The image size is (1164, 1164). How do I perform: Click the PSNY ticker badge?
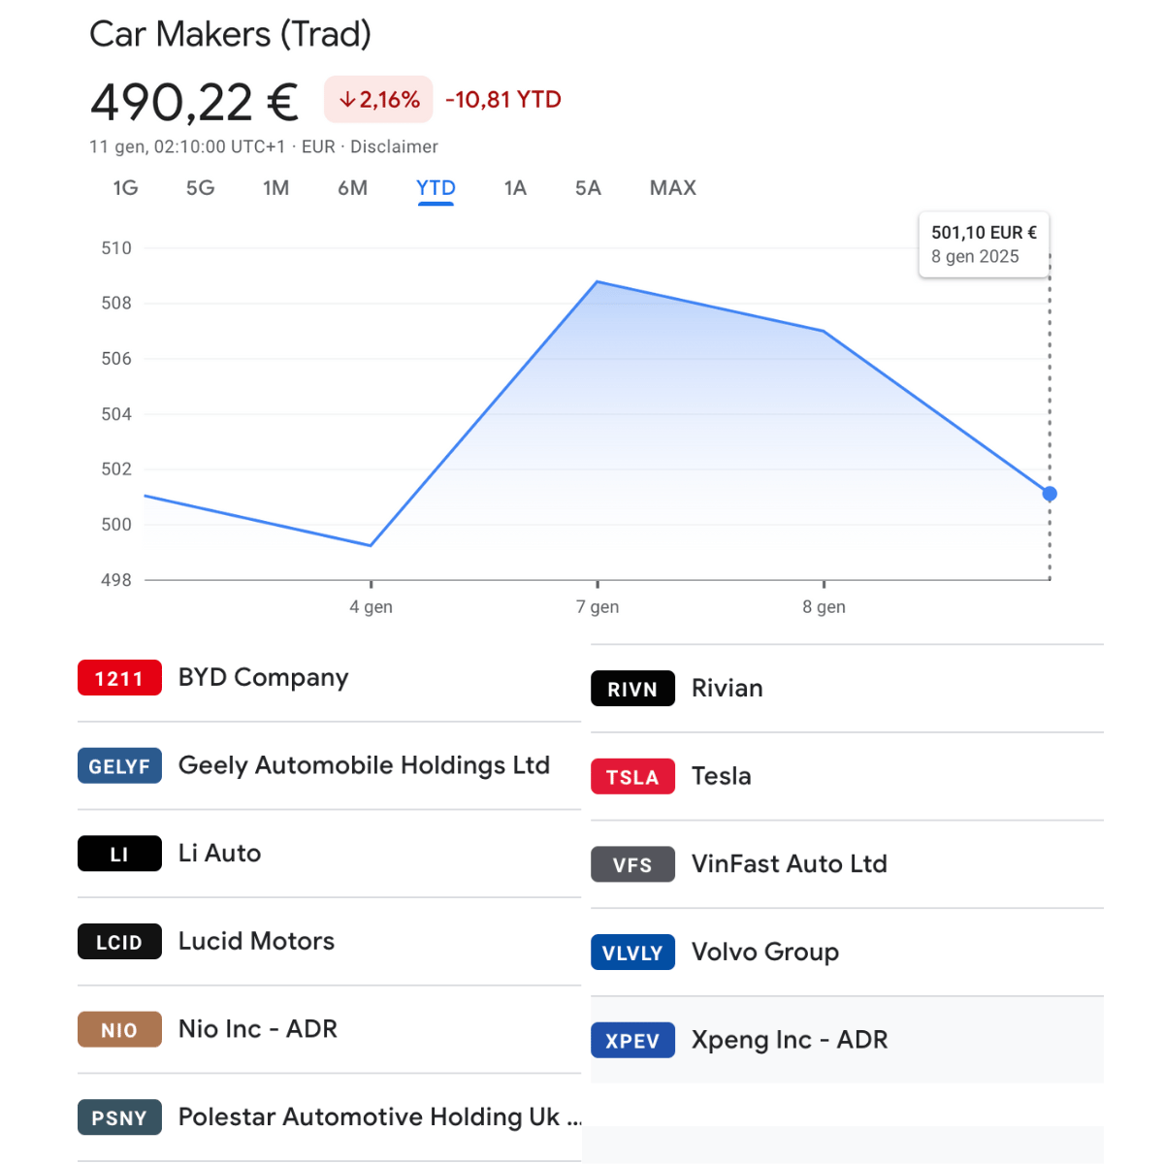119,1117
